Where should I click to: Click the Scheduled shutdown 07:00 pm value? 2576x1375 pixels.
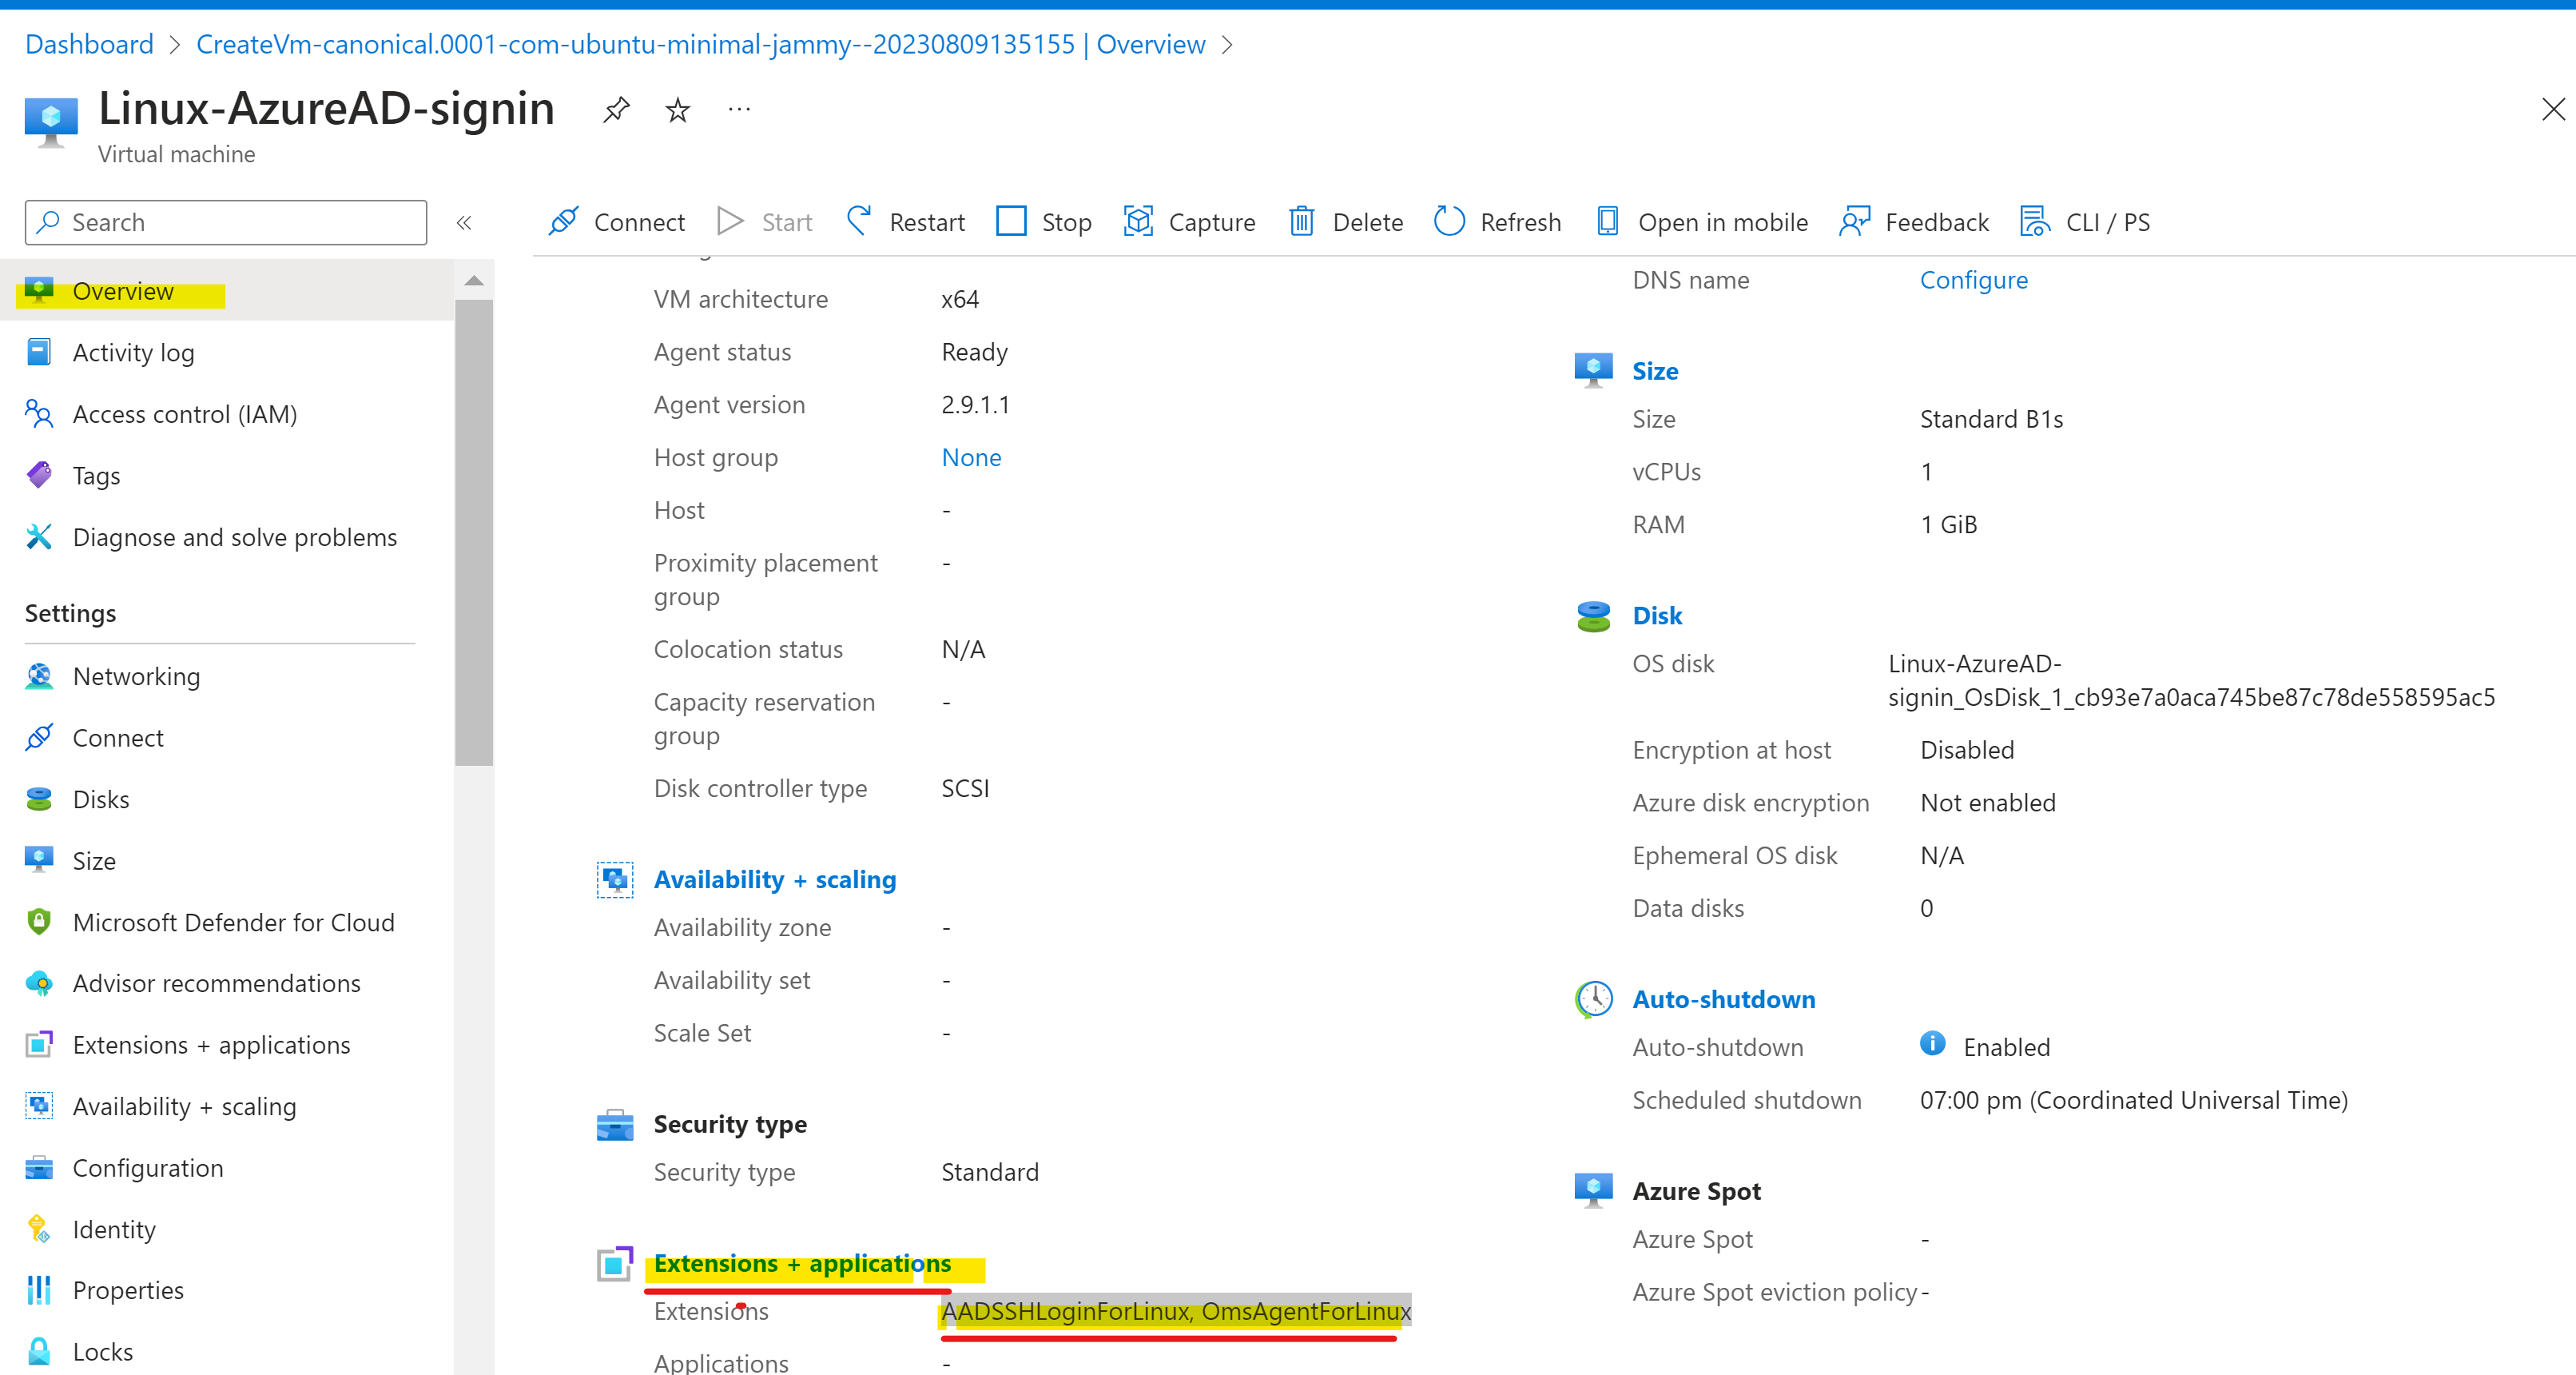(x=2133, y=1101)
